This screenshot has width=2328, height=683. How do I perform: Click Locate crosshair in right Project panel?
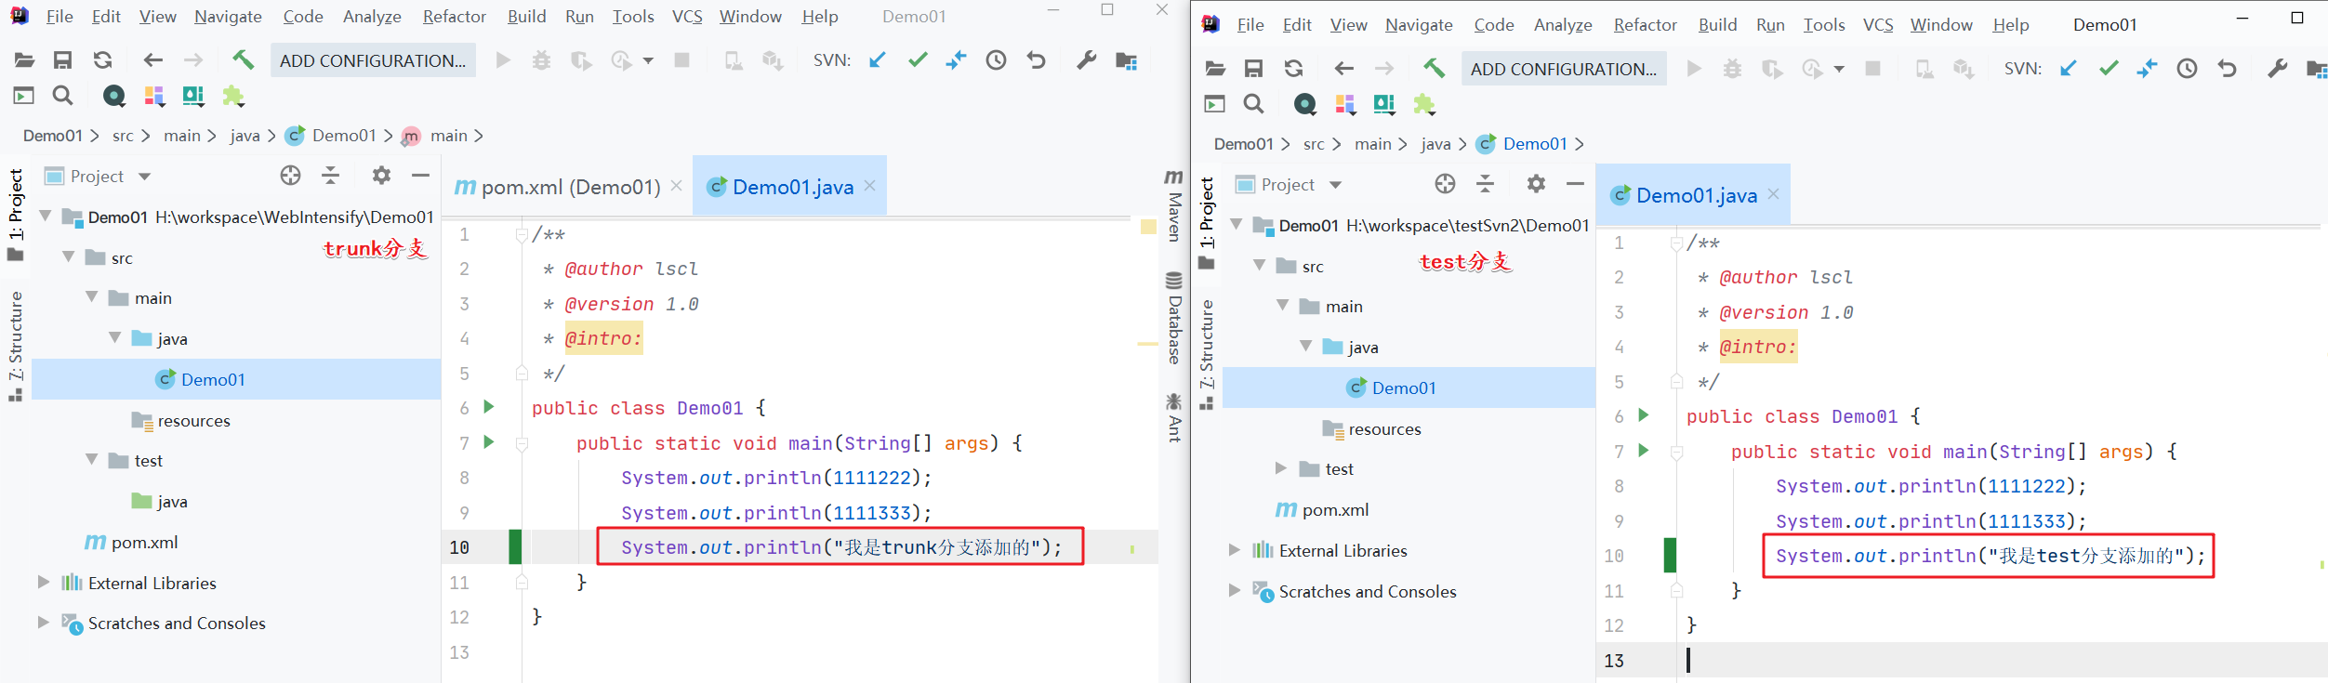tap(1445, 184)
